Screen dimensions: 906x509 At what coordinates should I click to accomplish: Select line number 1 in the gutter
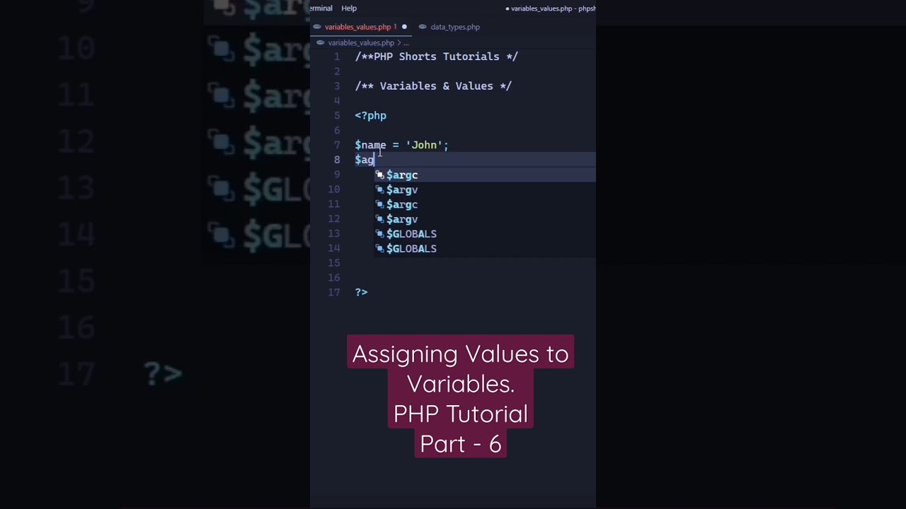[x=337, y=57]
